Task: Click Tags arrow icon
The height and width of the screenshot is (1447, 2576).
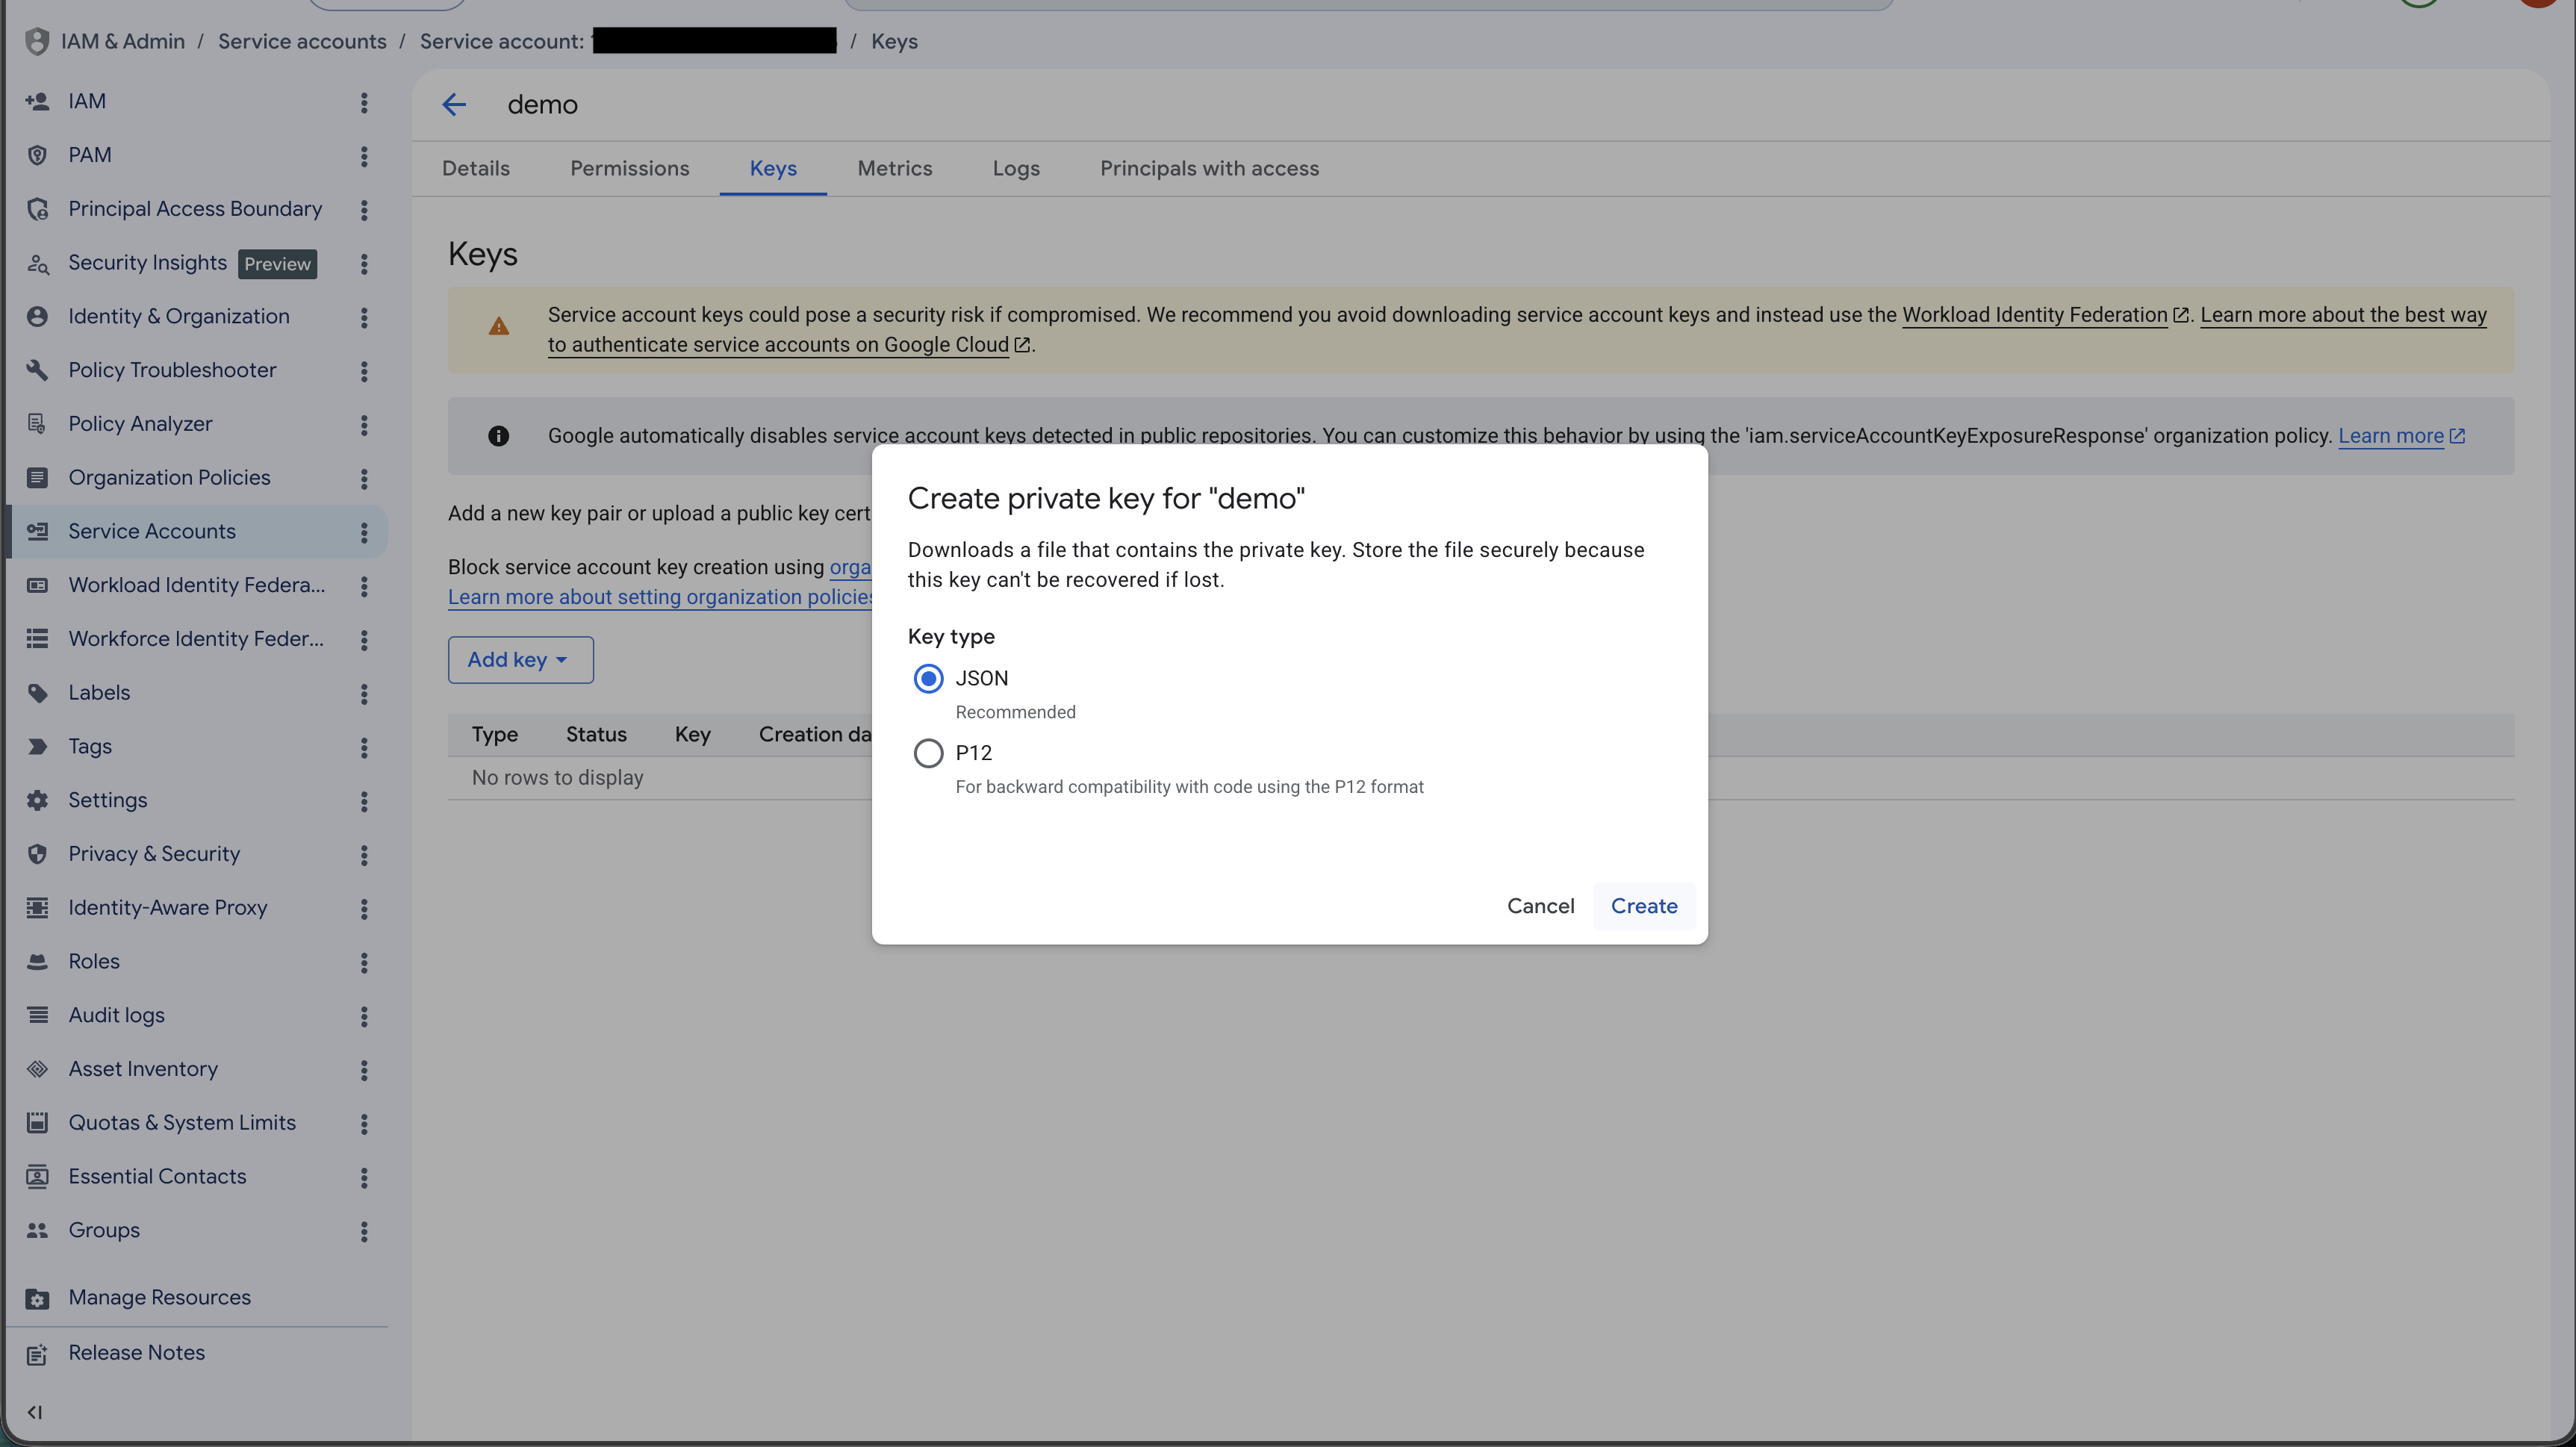Action: coord(37,747)
